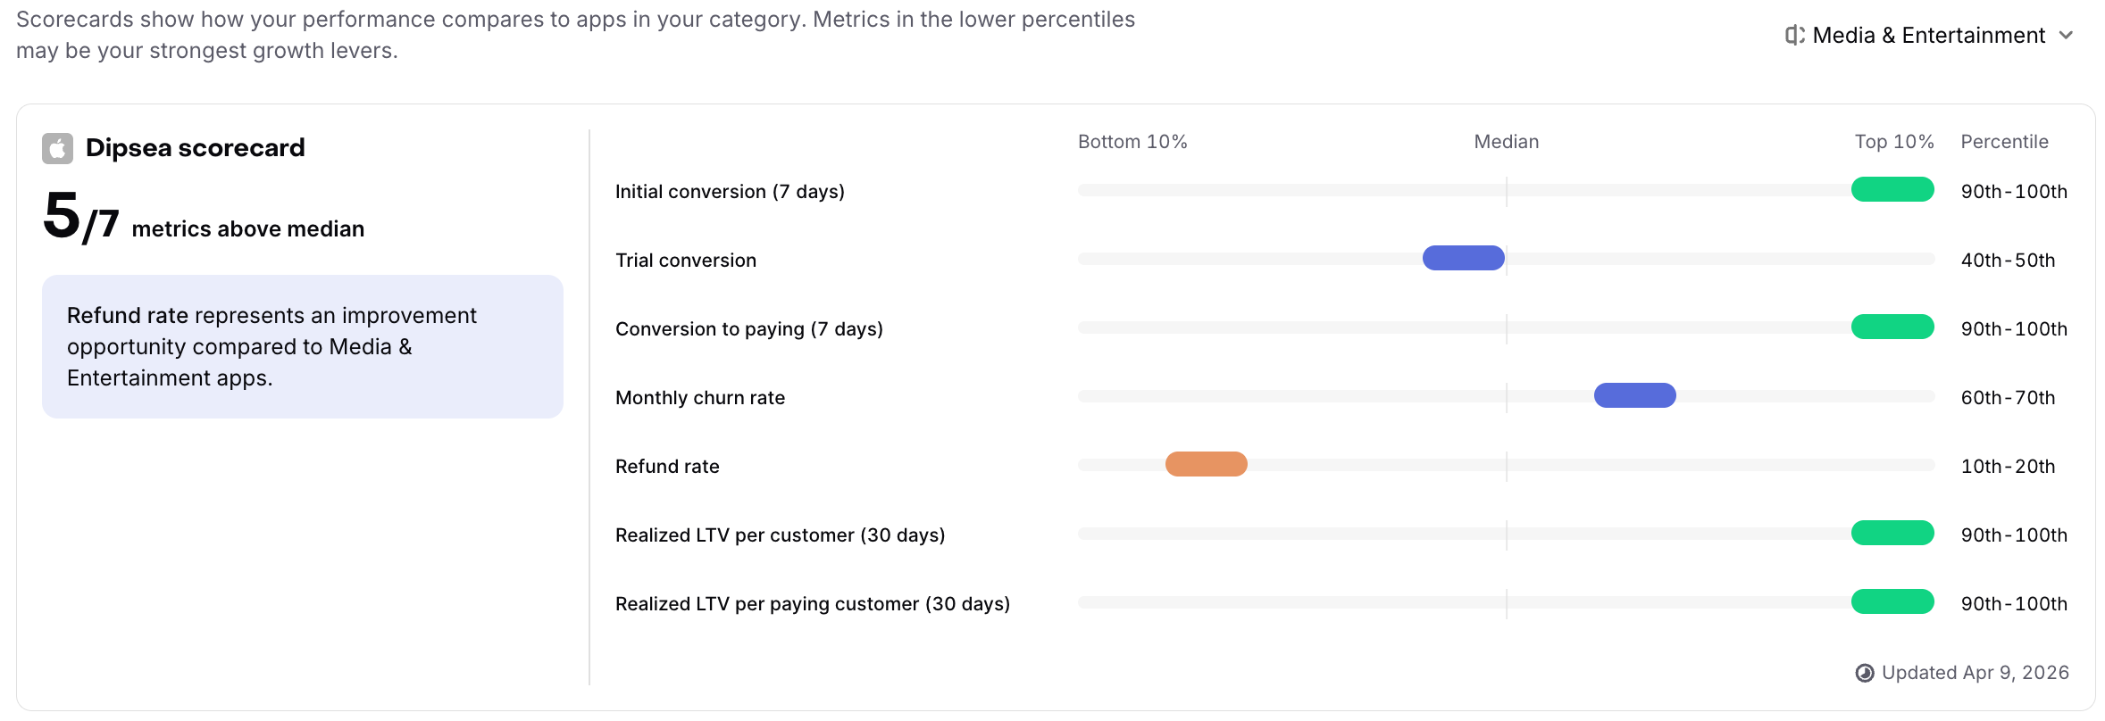
Task: Click the Initial conversion percentile pill
Action: (x=1891, y=189)
